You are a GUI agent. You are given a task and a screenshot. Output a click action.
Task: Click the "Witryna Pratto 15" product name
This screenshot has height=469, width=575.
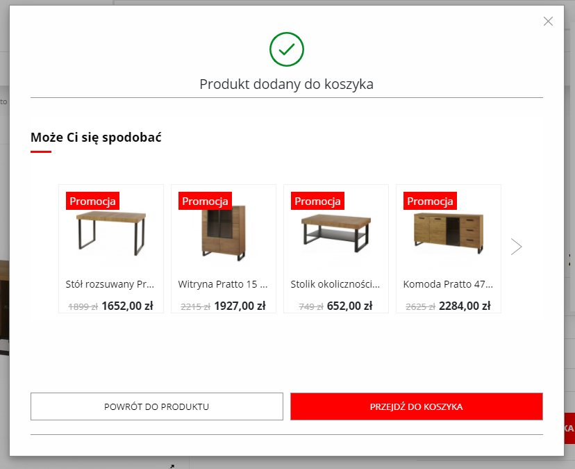click(x=224, y=284)
